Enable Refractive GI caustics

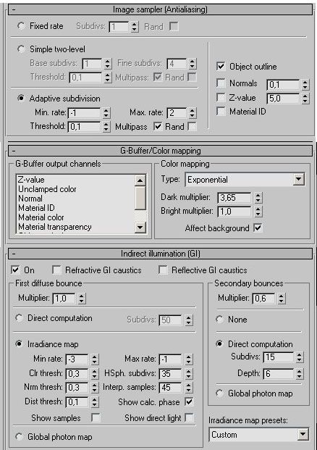(56, 270)
